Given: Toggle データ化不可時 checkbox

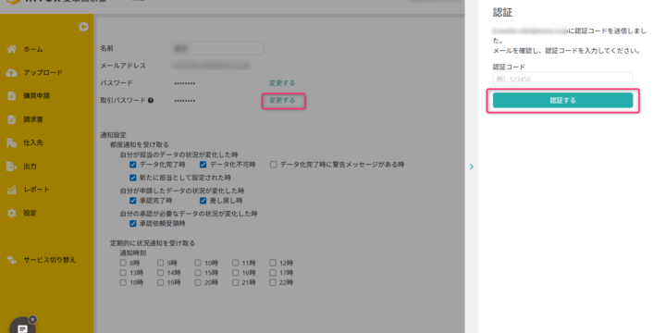Looking at the screenshot, I should (x=203, y=165).
